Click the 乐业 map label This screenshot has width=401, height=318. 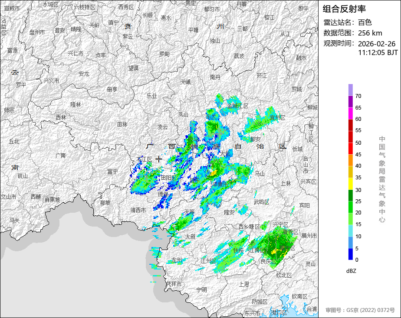coord(151,96)
